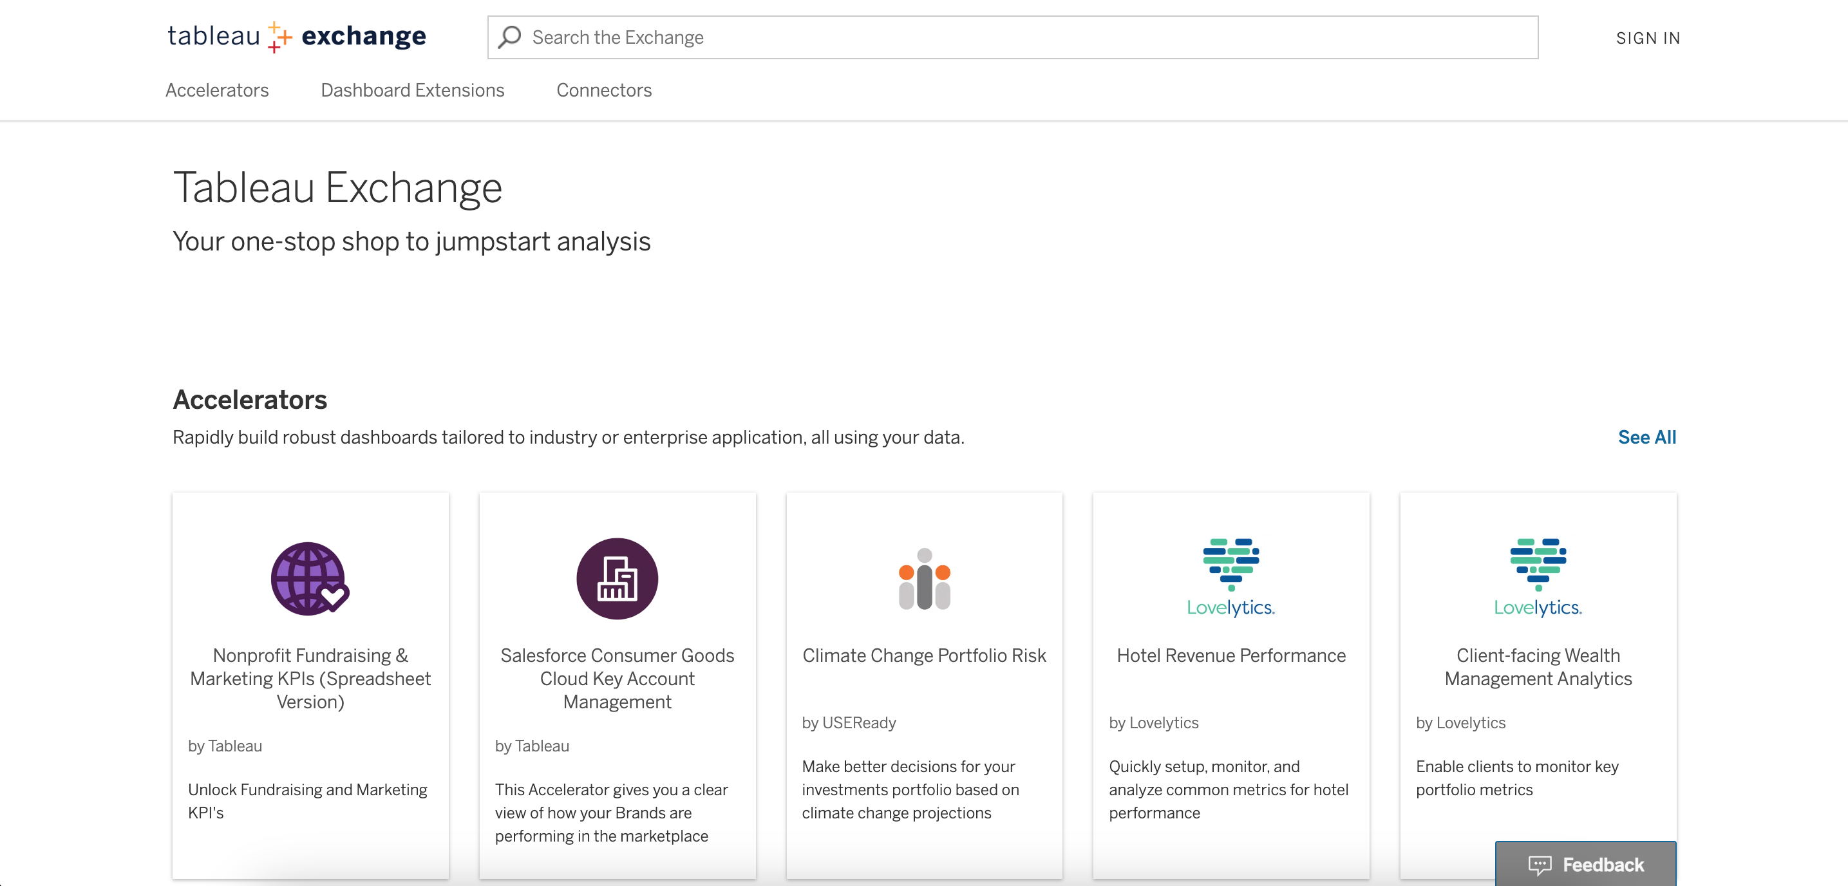This screenshot has width=1848, height=886.
Task: Select Salesforce Consumer Goods Cloud Key Account title
Action: pos(617,678)
